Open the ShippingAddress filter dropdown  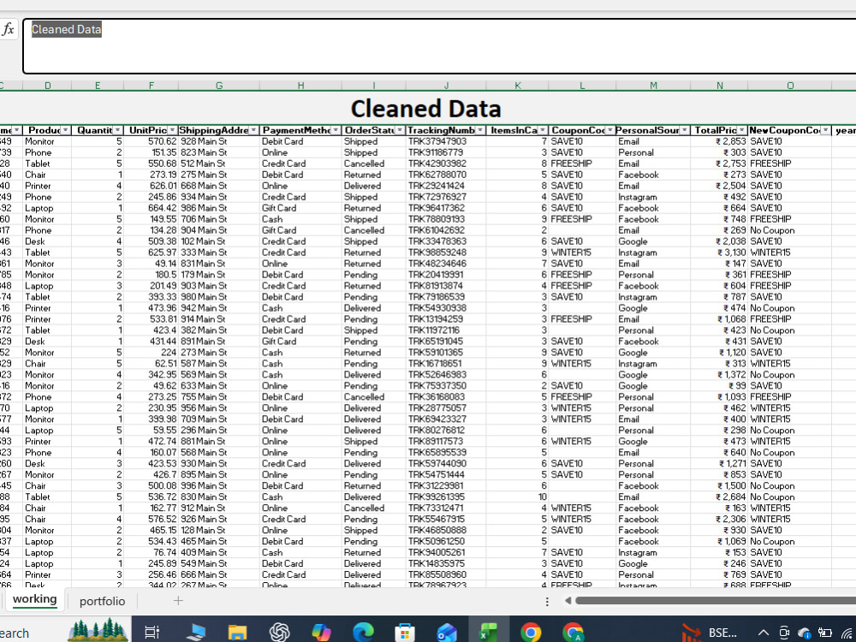254,130
